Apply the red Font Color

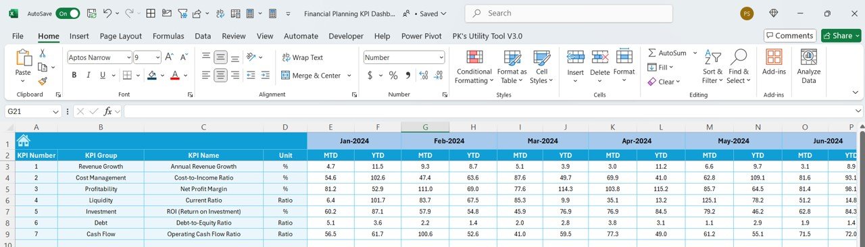tap(175, 76)
